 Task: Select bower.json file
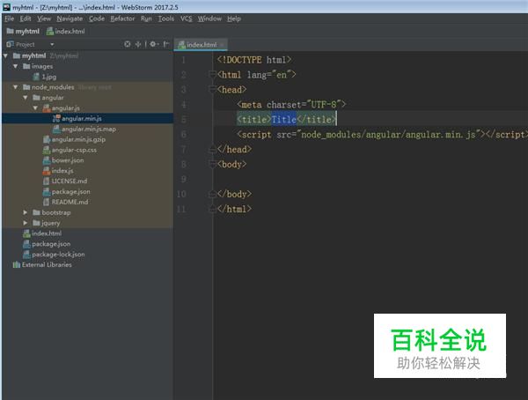[x=63, y=160]
